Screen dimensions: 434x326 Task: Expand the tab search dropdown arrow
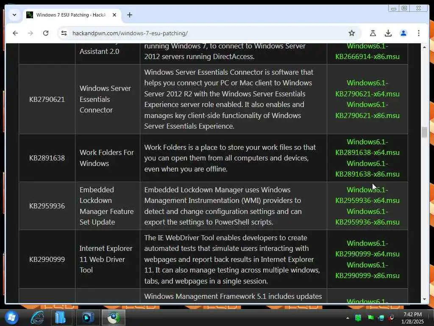click(14, 15)
